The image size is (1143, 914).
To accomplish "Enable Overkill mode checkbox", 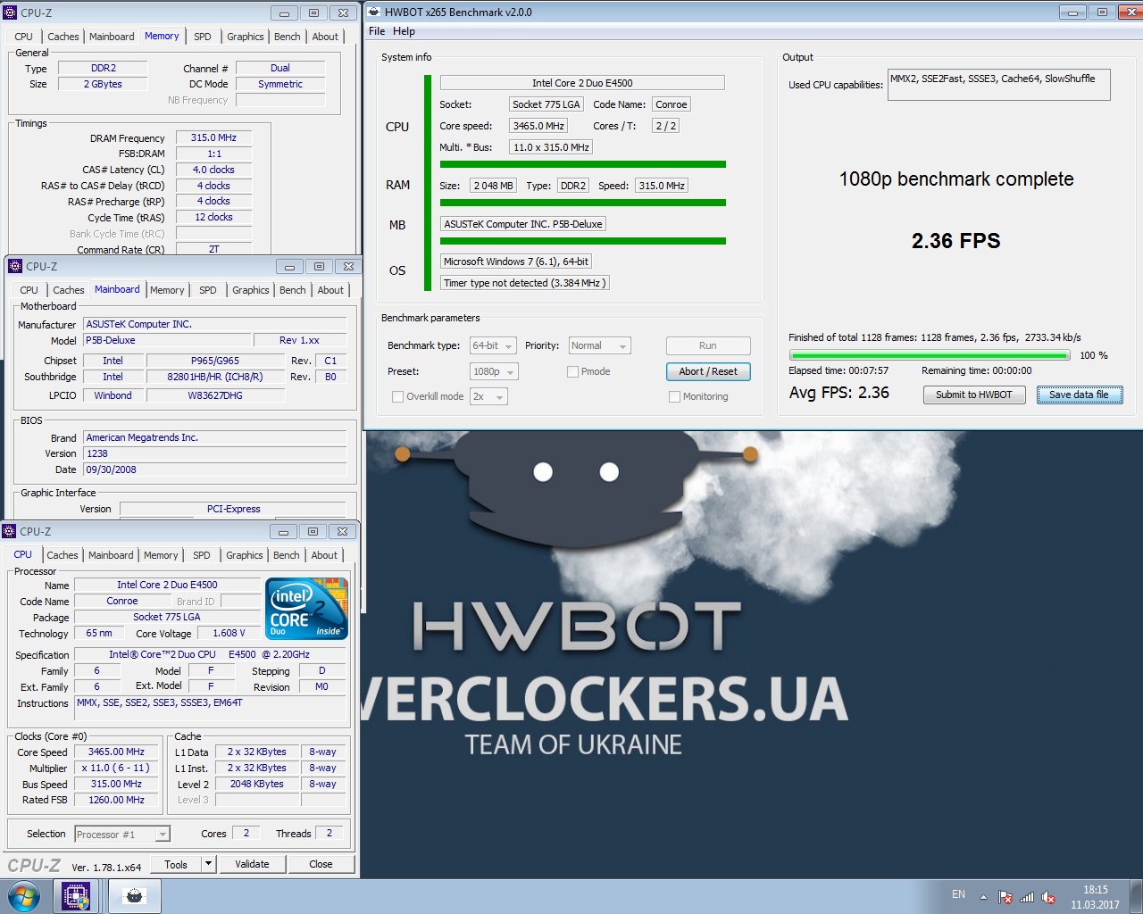I will [397, 396].
